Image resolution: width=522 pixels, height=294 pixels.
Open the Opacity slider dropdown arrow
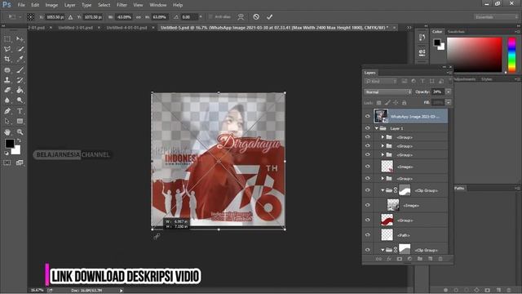(449, 92)
